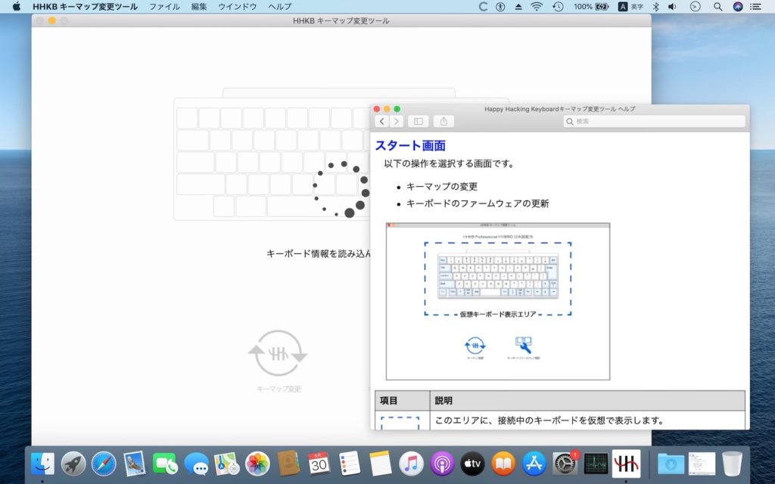Toggle the help viewer sidebar
Viewport: 775px width, 484px height.
coord(418,121)
